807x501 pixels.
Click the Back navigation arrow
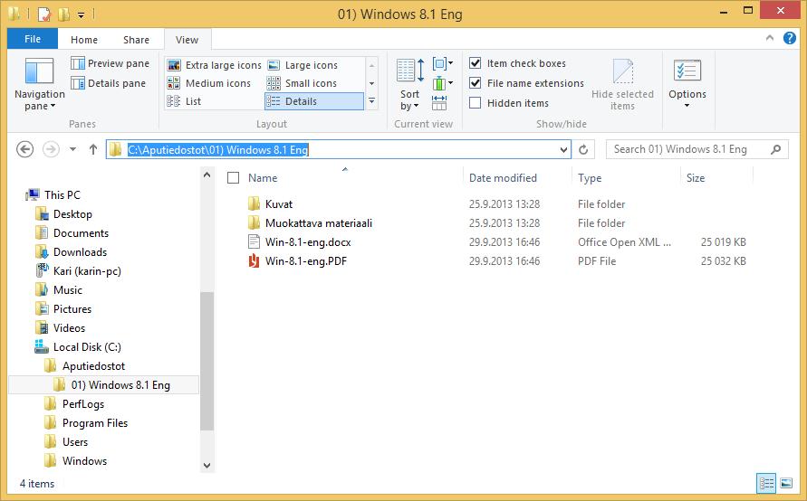pyautogui.click(x=24, y=149)
